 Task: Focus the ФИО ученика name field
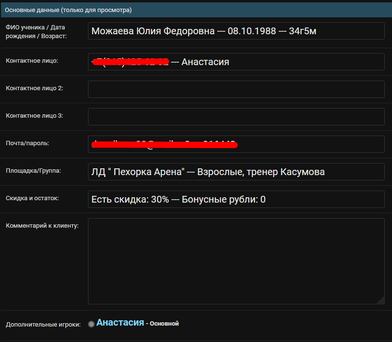(x=236, y=31)
